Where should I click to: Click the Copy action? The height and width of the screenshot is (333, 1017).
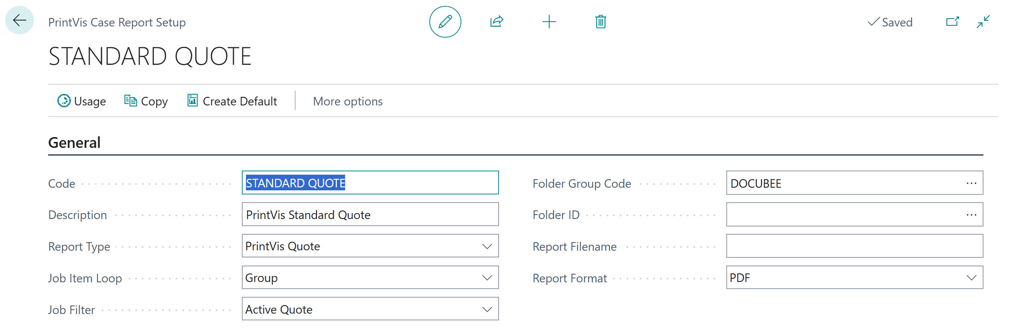(146, 101)
